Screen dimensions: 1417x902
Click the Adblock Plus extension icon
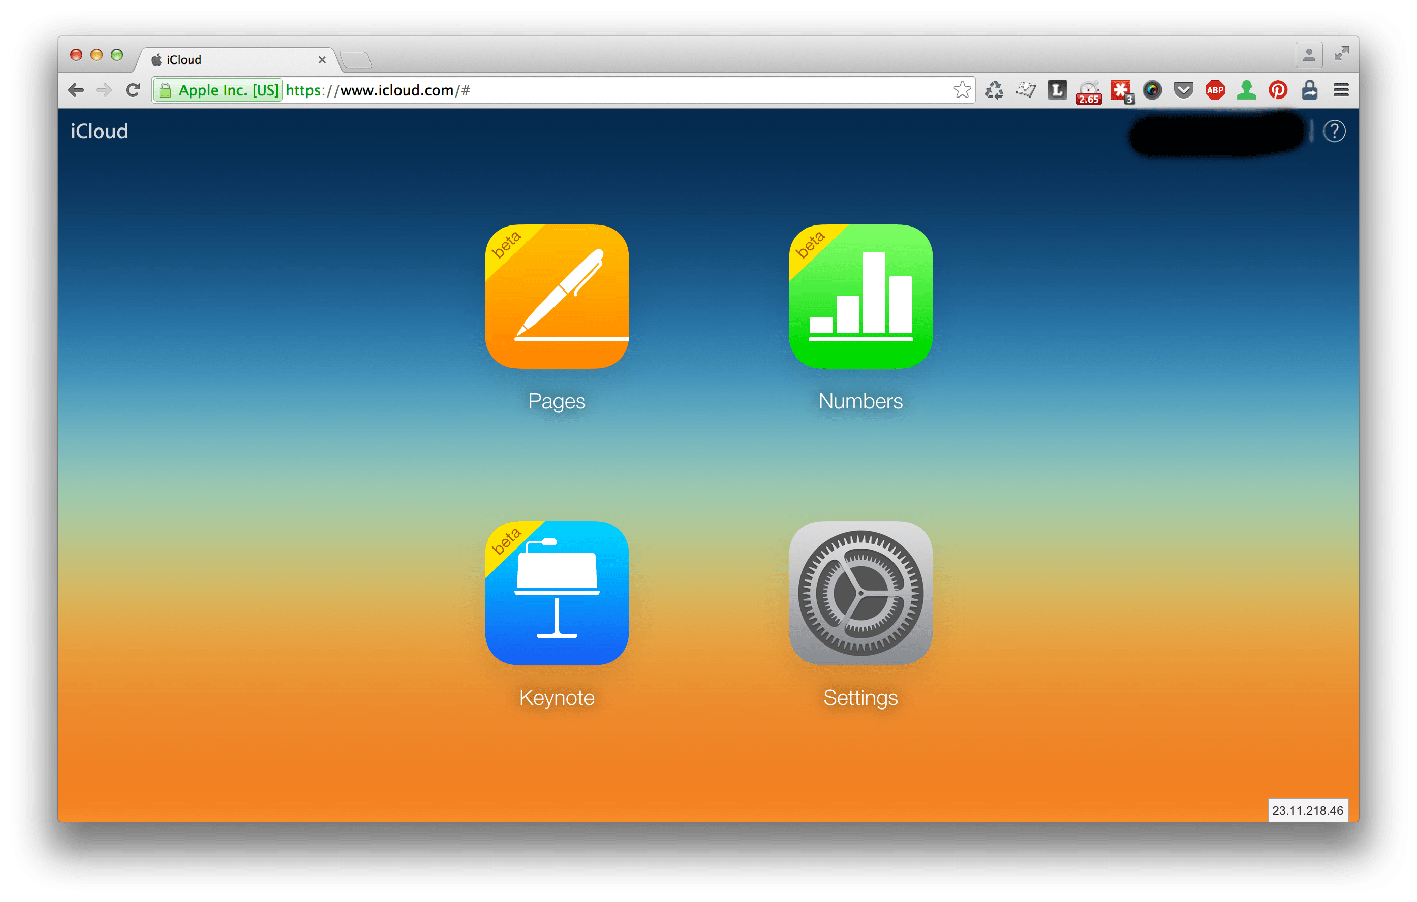point(1215,90)
